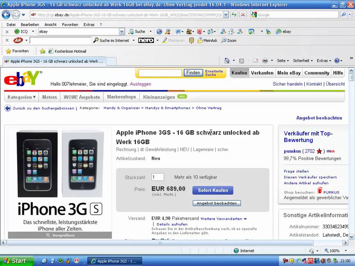
Task: Click the red Avira umbrella tray icon
Action: click(x=310, y=261)
